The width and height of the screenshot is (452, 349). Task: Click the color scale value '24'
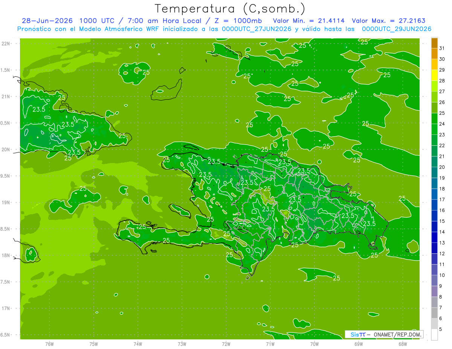[442, 124]
